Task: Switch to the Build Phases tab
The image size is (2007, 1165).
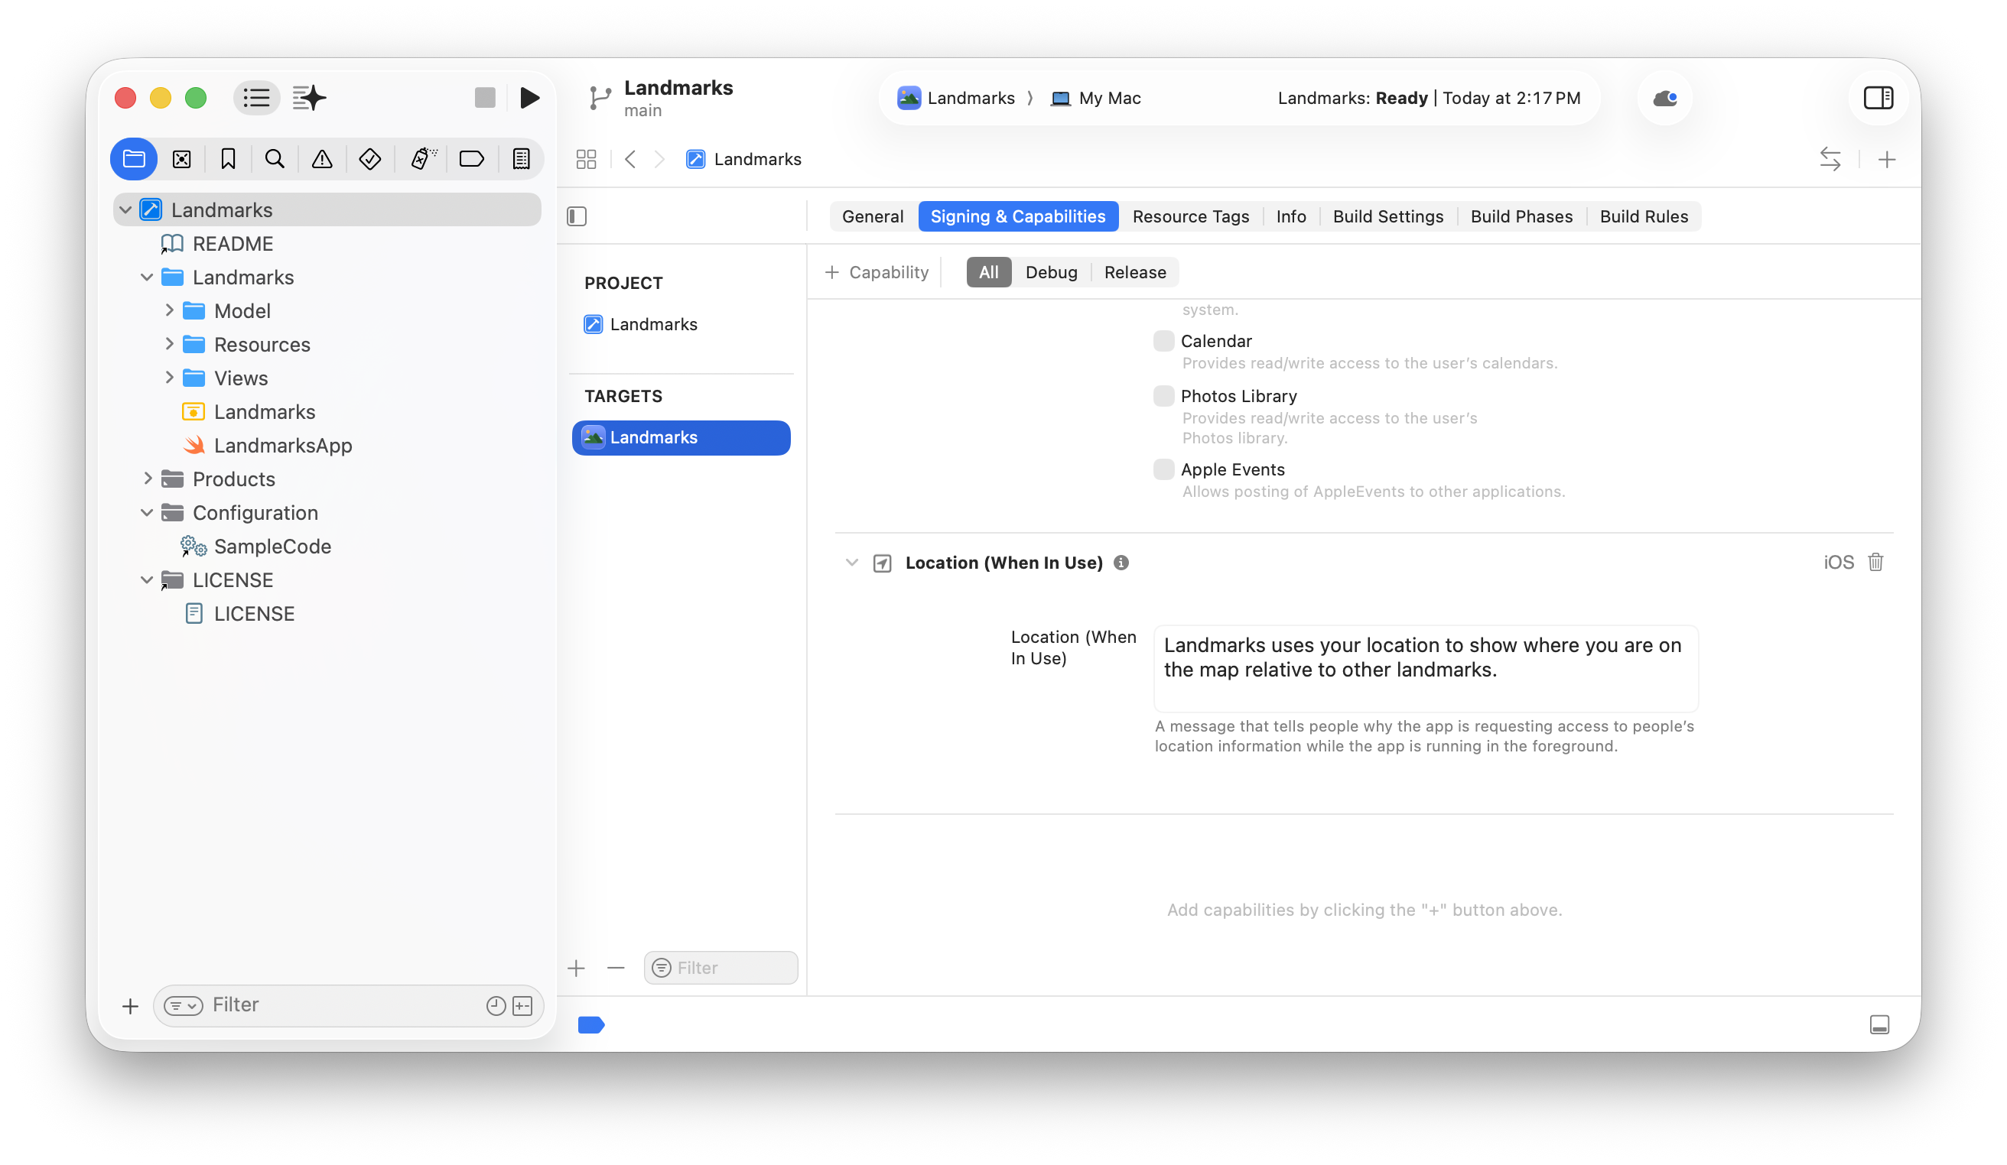Action: tap(1521, 216)
